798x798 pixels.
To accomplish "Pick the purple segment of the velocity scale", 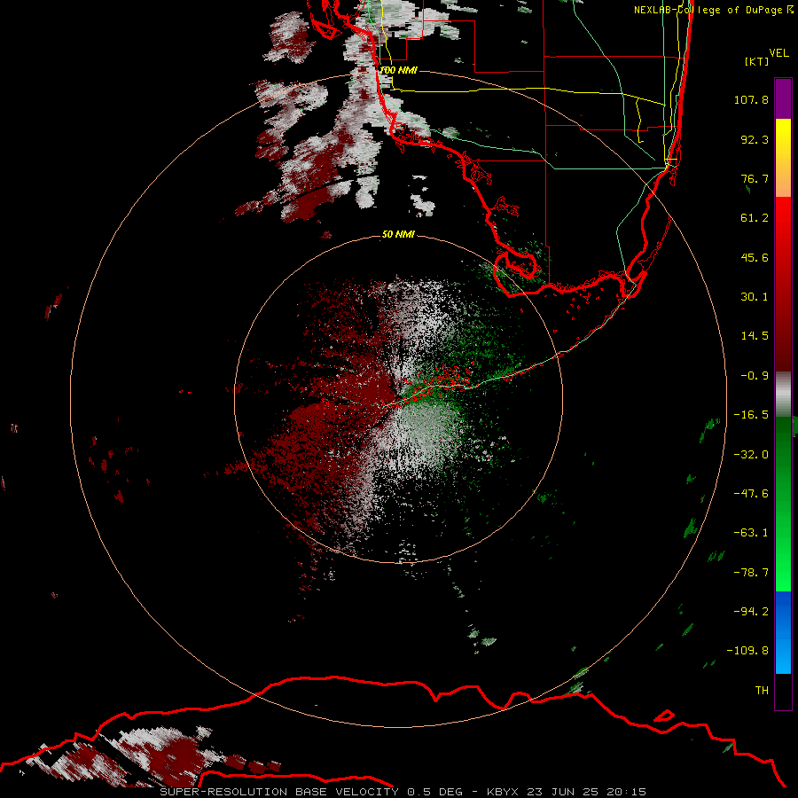I will pyautogui.click(x=783, y=98).
